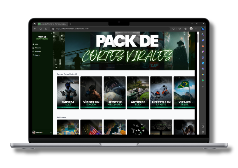Collapse the left sidebar with the chevron
238x168 pixels.
(x=51, y=33)
